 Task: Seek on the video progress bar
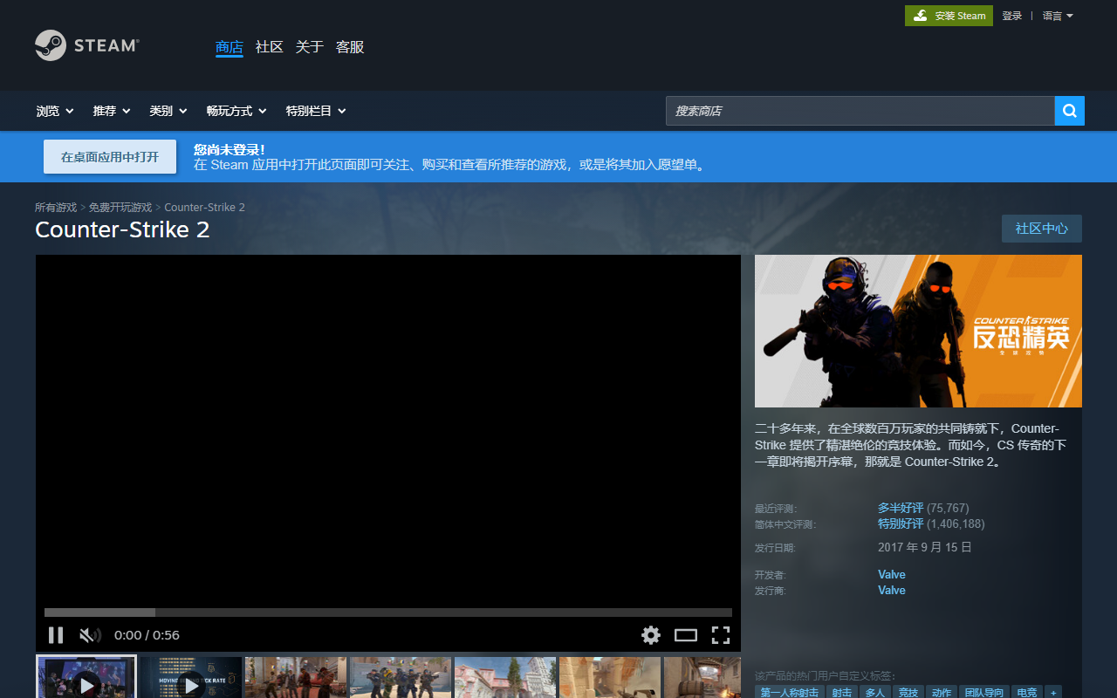(388, 612)
